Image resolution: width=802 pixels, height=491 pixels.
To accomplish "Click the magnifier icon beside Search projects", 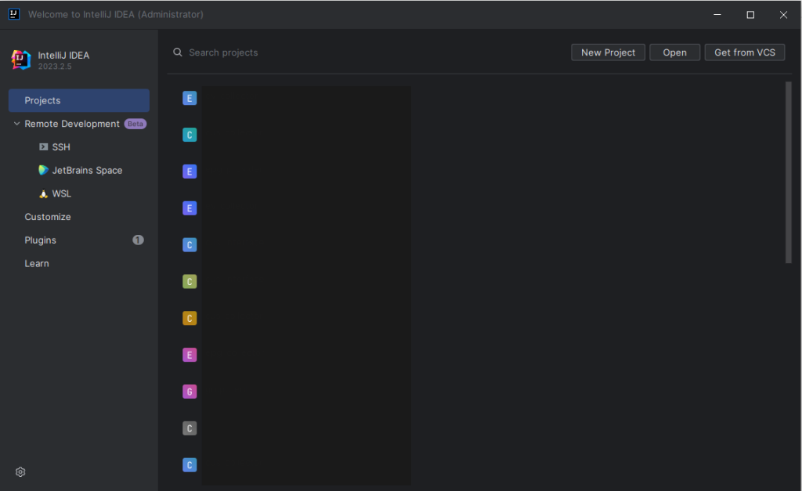I will click(178, 52).
